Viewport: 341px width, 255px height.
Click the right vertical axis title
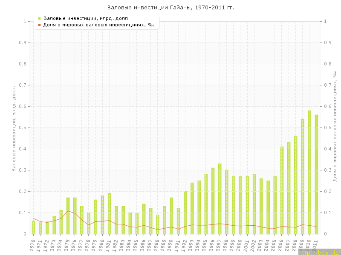335,127
